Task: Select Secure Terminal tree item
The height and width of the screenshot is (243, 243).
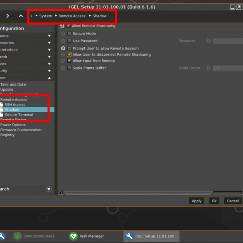Action: pyautogui.click(x=19, y=115)
